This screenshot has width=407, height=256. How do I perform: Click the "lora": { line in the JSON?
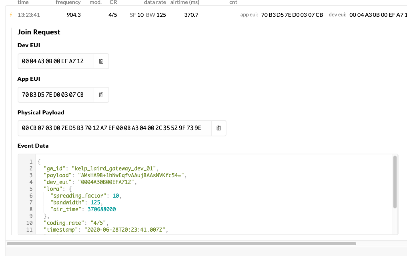click(58, 189)
